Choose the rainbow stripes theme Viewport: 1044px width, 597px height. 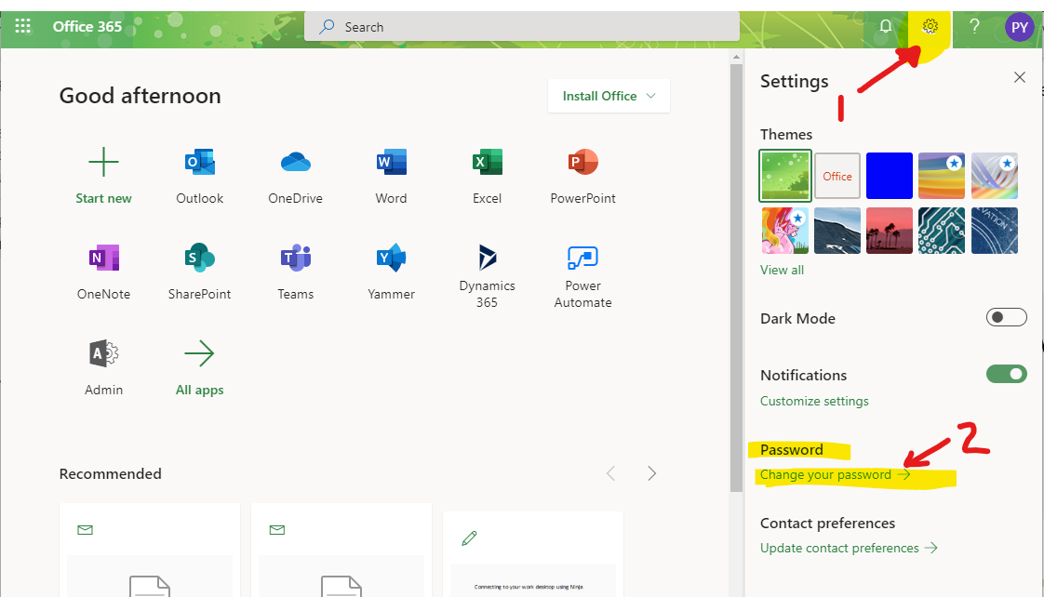coord(942,176)
